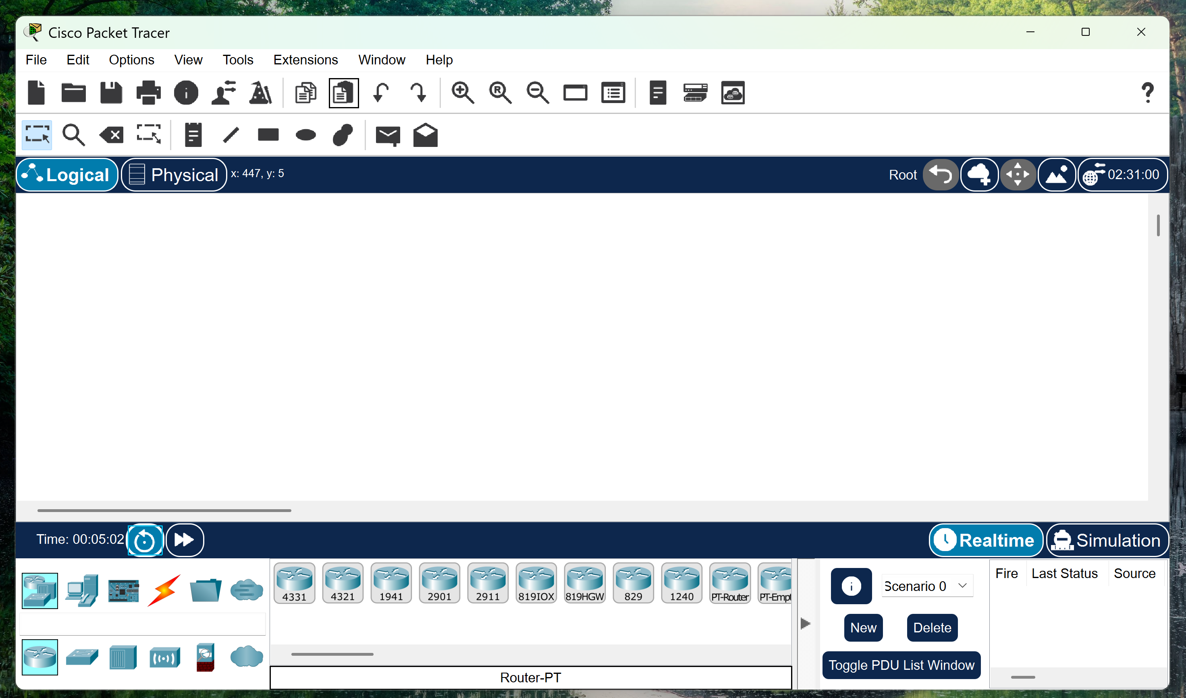Click Toggle PDU List Window button
This screenshot has height=698, width=1186.
(901, 665)
